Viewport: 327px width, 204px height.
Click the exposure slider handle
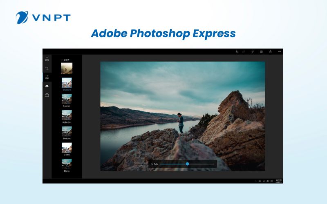point(187,164)
